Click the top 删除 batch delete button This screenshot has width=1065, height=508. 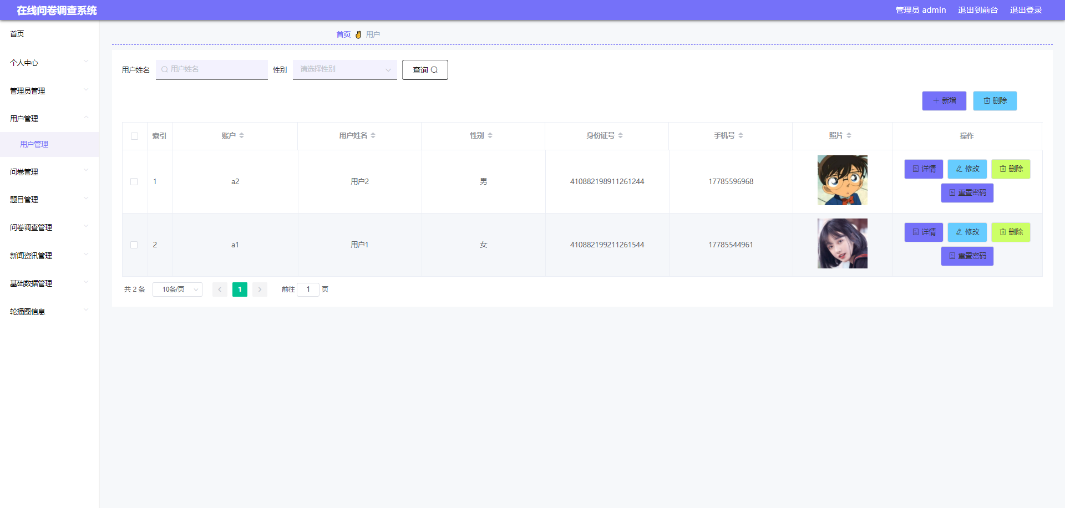click(x=995, y=101)
